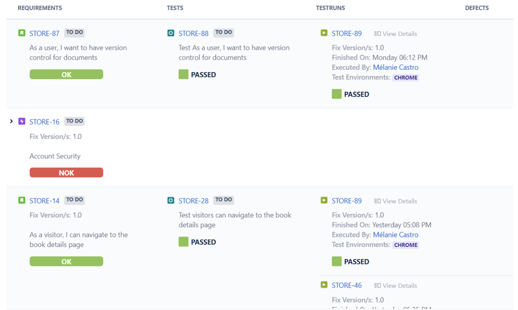This screenshot has width=518, height=310.
Task: Click the TO DO status badge of STORE-88
Action: coord(223,32)
